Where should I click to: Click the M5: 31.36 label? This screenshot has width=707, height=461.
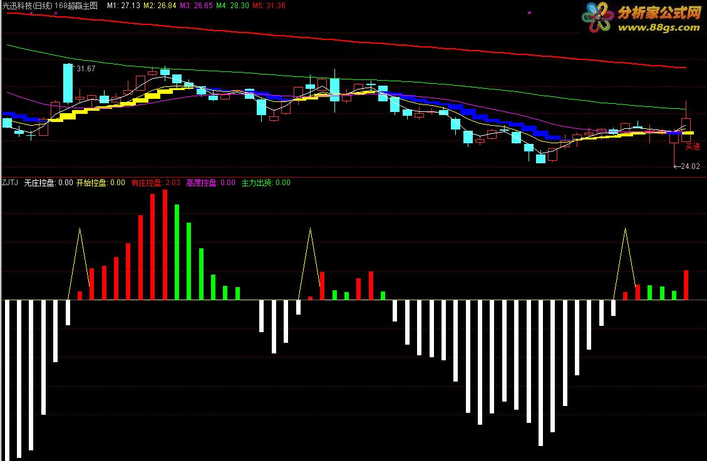pyautogui.click(x=269, y=6)
